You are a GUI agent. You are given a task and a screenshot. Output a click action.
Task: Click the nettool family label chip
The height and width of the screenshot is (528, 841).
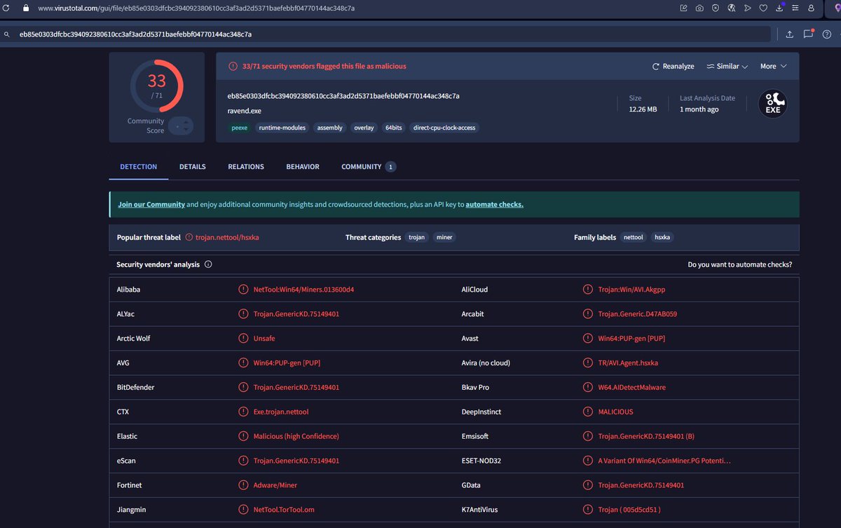pos(634,238)
